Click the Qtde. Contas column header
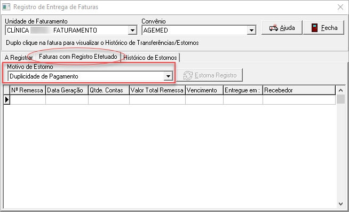This screenshot has height=212, width=349. (x=109, y=90)
